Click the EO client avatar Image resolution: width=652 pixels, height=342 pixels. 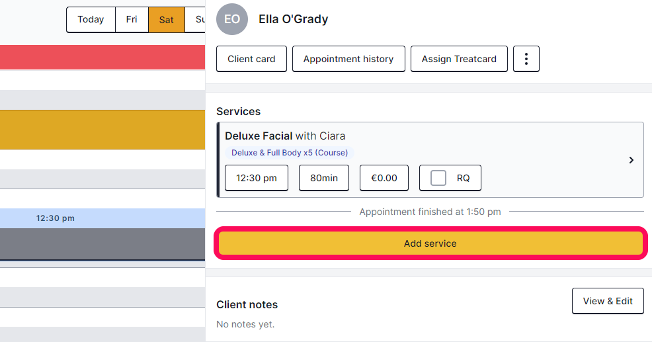232,19
